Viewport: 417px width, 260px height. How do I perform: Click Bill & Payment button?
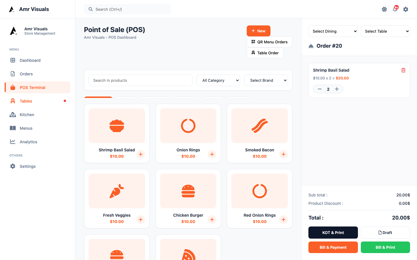click(x=333, y=247)
